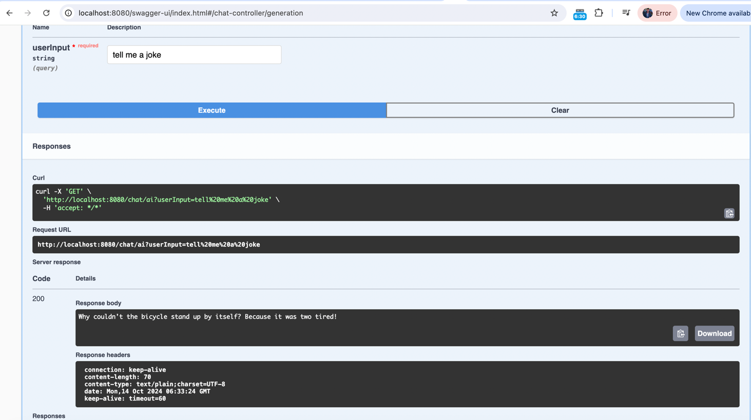751x420 pixels.
Task: Focus the userInput text field
Action: pyautogui.click(x=194, y=54)
